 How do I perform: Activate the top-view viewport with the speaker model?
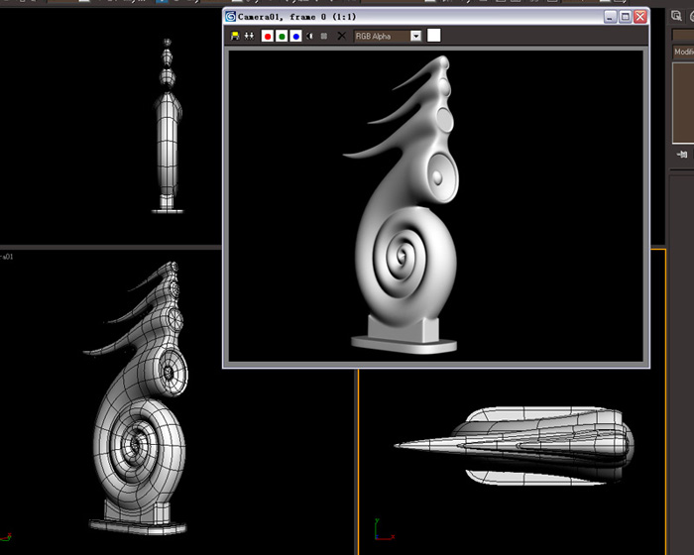[x=515, y=446]
